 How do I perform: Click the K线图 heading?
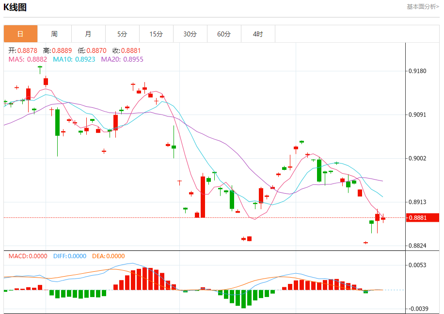pos(15,7)
